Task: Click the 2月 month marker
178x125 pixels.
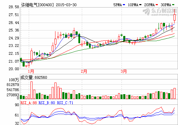Action: 84,72
